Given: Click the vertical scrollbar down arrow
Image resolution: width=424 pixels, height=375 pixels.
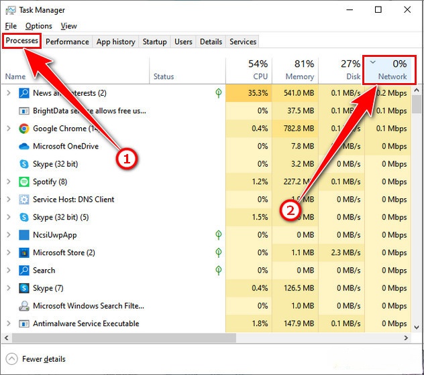Looking at the screenshot, I should click(x=417, y=327).
